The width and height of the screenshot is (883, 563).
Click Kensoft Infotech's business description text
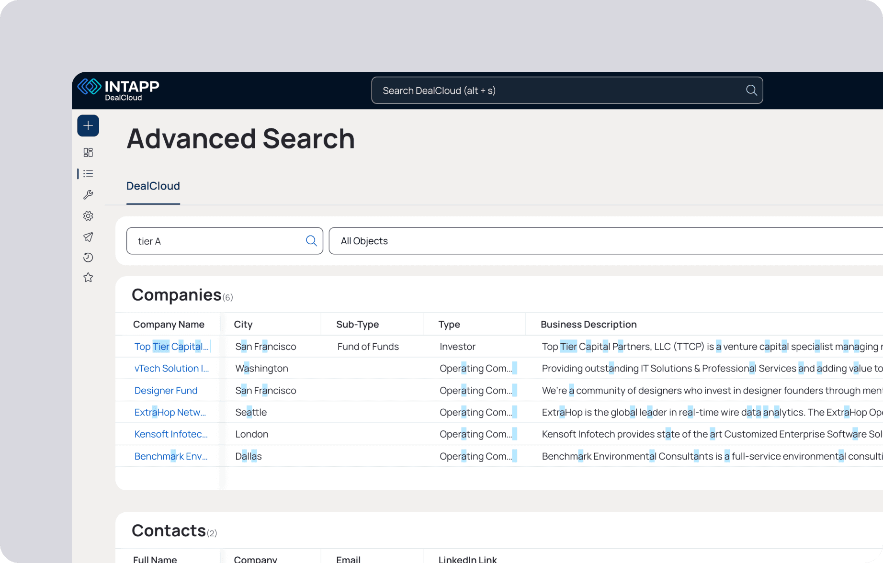coord(712,434)
